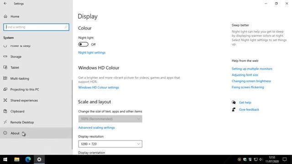Open the text scaling 100% dropdown

coord(110,119)
